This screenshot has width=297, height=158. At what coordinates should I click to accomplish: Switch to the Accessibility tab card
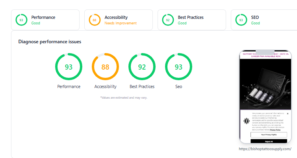(119, 20)
